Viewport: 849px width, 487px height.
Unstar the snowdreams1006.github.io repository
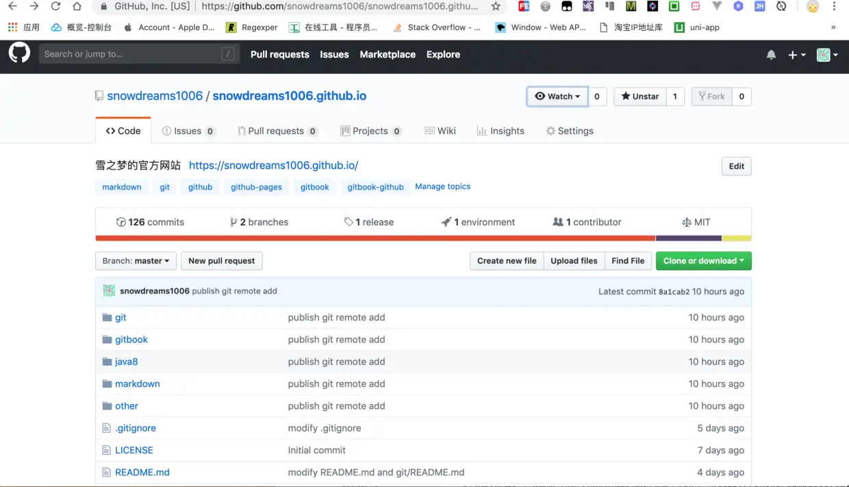(639, 96)
